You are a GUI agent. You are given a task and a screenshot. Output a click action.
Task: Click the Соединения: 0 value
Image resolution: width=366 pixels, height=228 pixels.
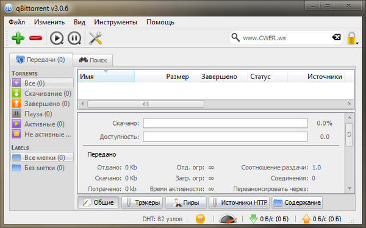(314, 178)
